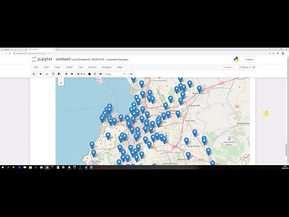The height and width of the screenshot is (217, 289).
Task: Paste cells below using the toolbar icon
Action: coord(59,74)
